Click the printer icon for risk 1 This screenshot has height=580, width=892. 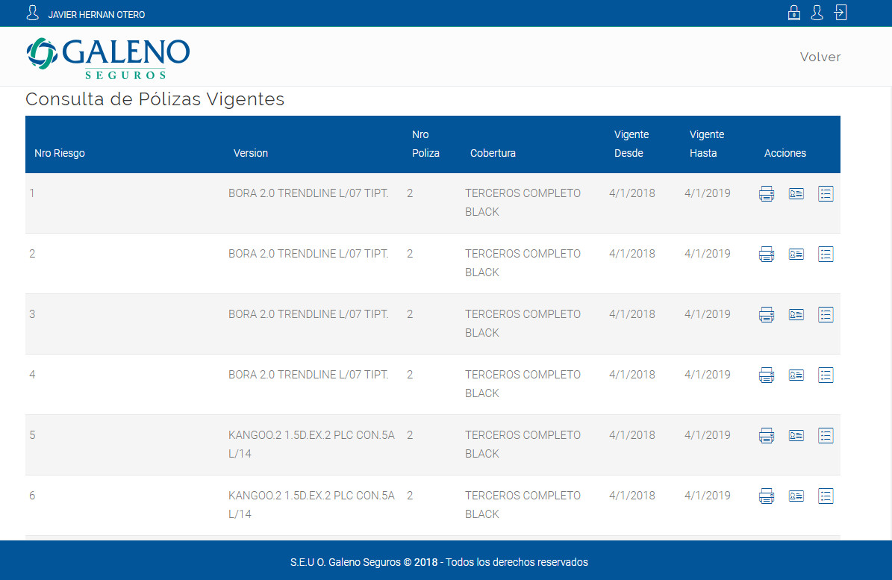(767, 194)
